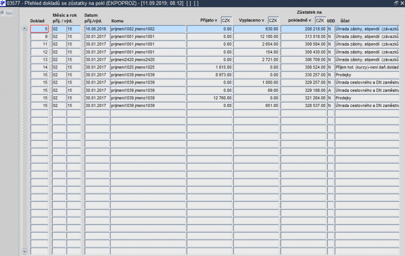Click first Prodejky purpose field
Image resolution: width=405 pixels, height=256 pixels.
pyautogui.click(x=367, y=75)
